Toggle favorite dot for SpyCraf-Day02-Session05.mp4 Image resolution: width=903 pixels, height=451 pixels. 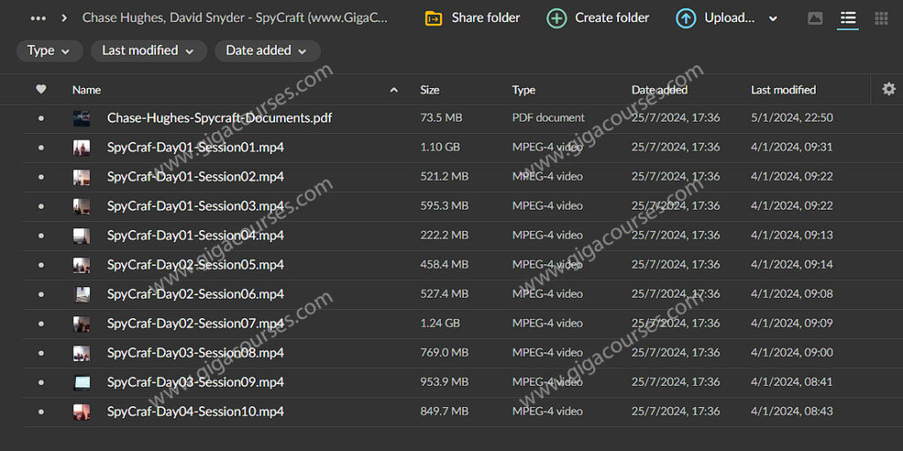pos(41,265)
